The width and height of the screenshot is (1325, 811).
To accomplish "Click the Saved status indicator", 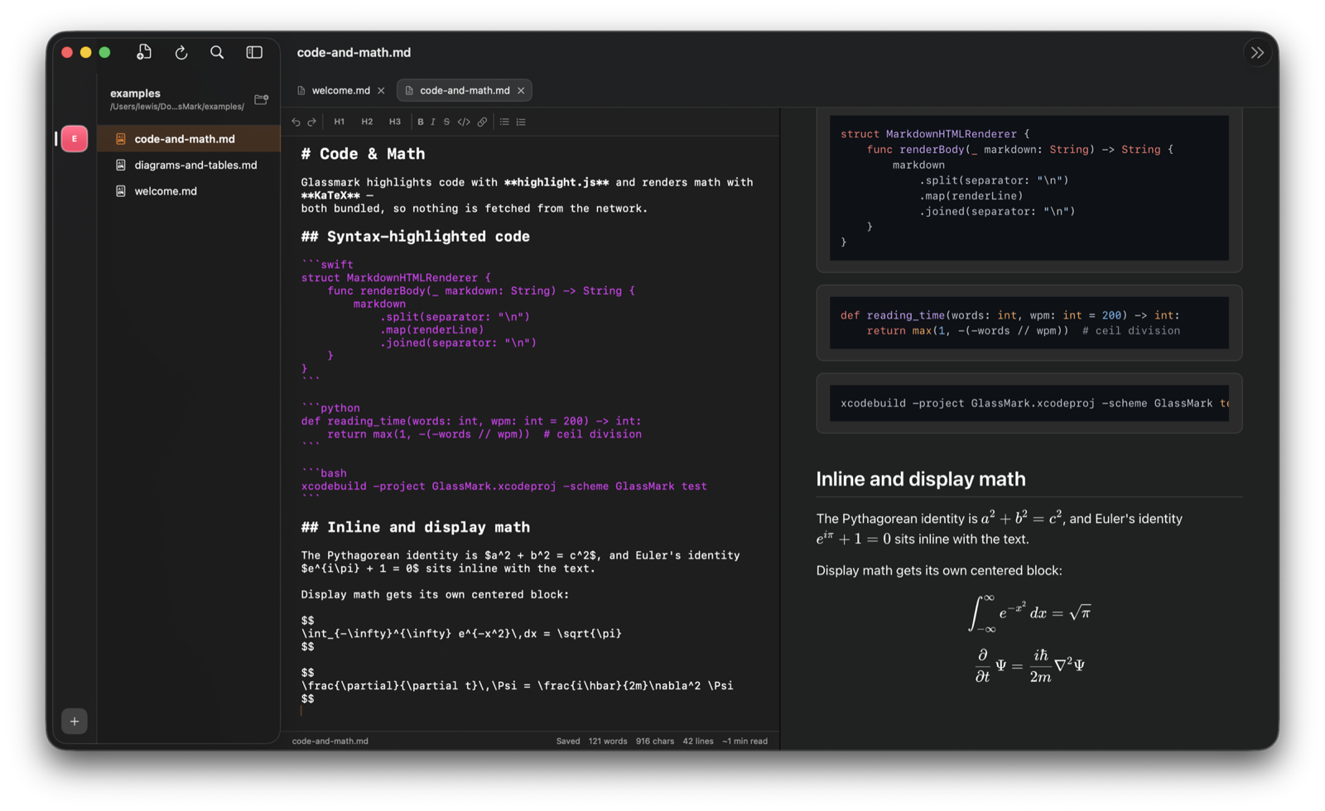I will point(568,741).
